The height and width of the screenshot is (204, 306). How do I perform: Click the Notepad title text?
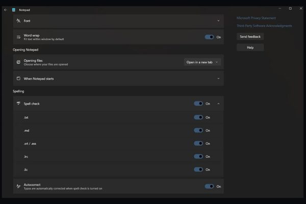click(x=24, y=10)
